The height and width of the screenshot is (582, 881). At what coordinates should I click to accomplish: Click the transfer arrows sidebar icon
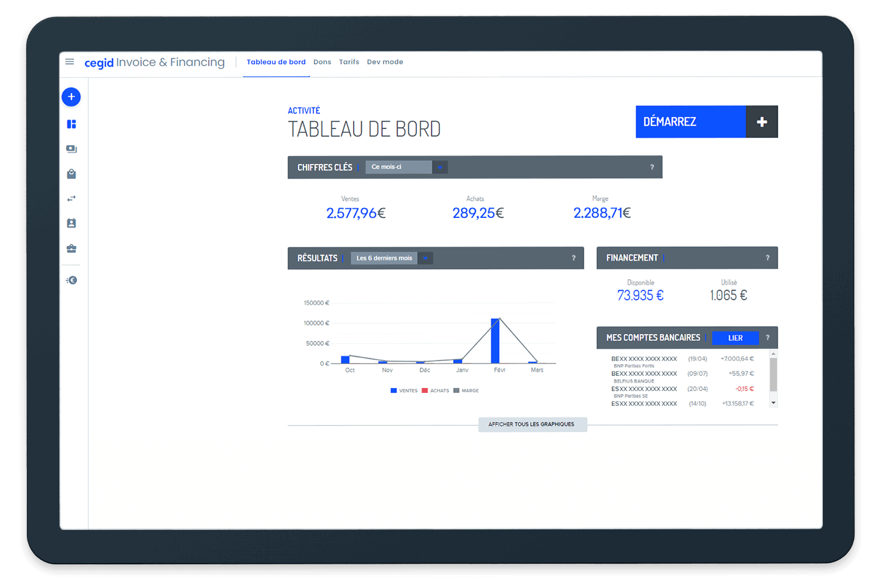72,198
